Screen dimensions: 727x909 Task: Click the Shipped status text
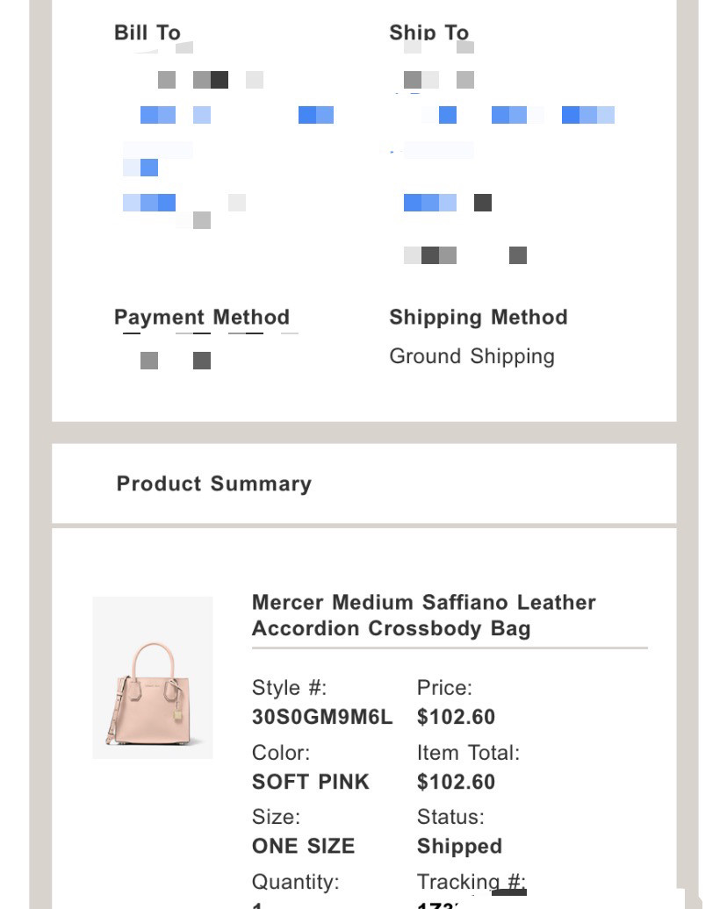tap(459, 846)
